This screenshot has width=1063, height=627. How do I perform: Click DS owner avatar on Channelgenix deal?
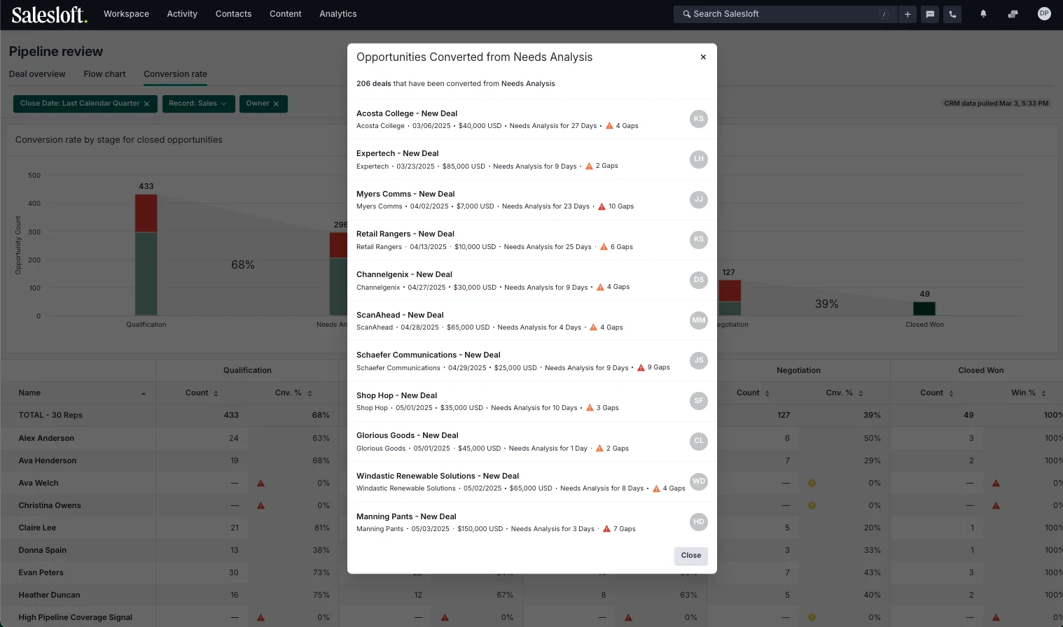pos(699,280)
